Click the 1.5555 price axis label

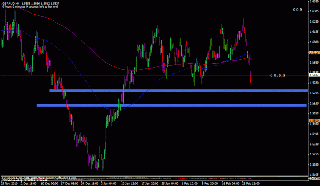314,114
